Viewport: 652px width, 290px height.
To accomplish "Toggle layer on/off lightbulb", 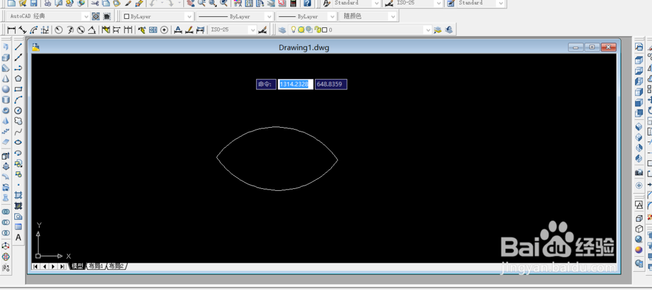I will tap(293, 30).
